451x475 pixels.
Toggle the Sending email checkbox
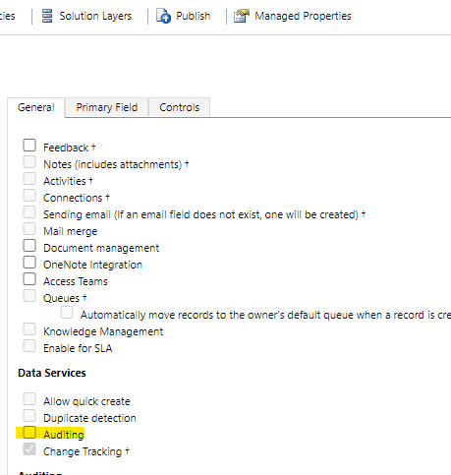29,211
